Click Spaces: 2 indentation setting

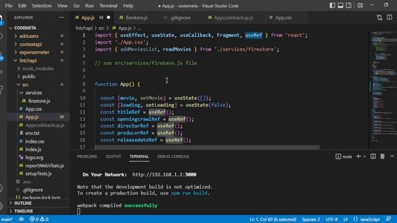[311, 219]
